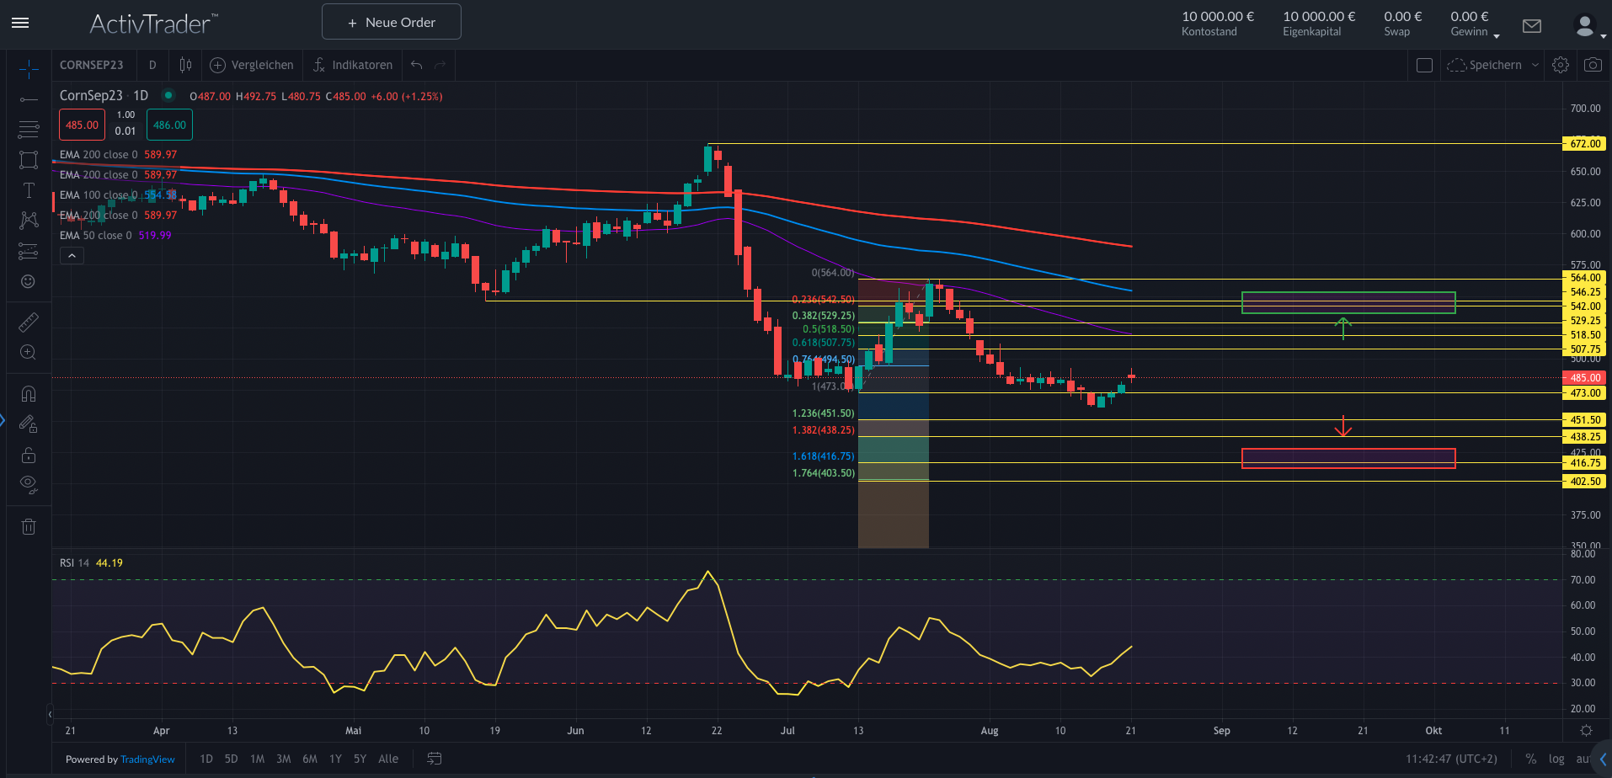This screenshot has height=778, width=1612.
Task: Open the Speichern dropdown arrow
Action: [x=1535, y=65]
